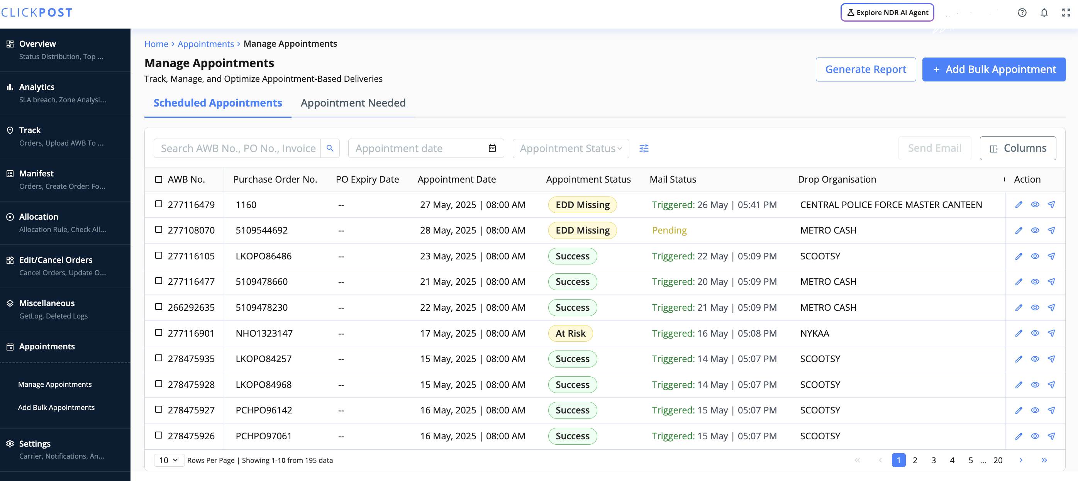Focus the AWB search input field
This screenshot has width=1078, height=481.
[237, 148]
